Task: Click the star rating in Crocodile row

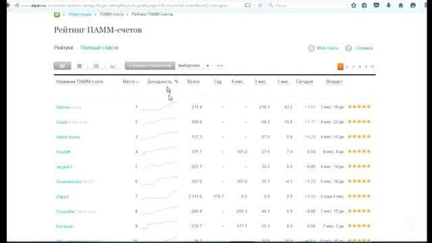Action: point(359,211)
